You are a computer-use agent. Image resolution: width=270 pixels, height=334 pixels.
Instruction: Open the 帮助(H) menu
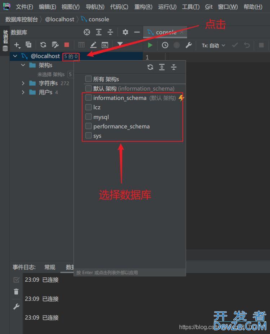pos(253,7)
